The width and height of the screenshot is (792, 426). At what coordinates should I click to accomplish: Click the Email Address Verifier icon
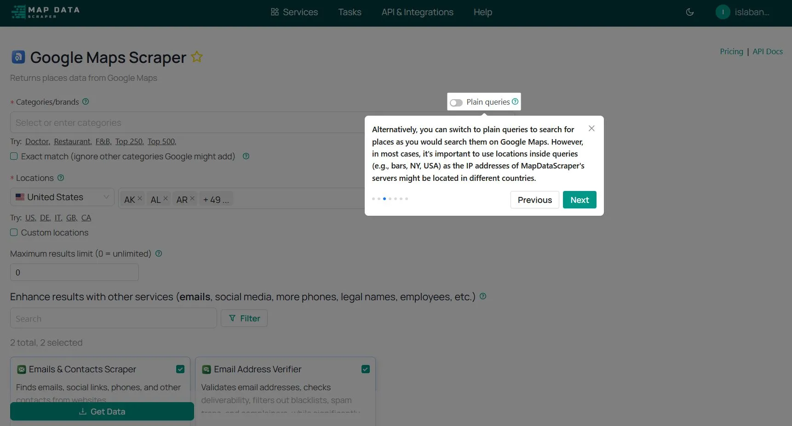click(x=207, y=370)
